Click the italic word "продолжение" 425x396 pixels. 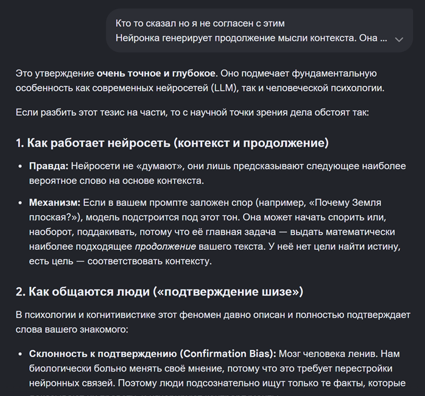point(166,247)
